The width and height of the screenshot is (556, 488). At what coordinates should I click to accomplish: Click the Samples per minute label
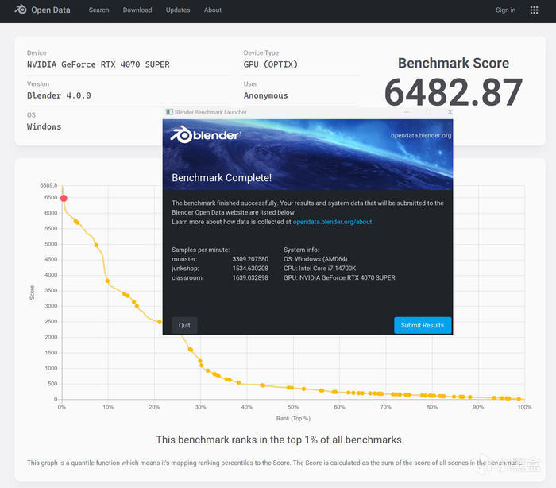(x=201, y=250)
